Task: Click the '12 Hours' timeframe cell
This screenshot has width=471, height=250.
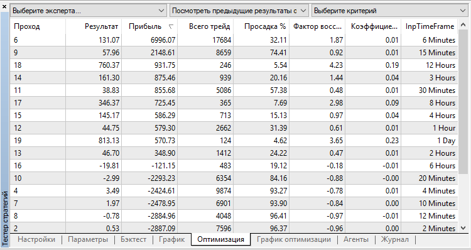Action: pos(441,65)
